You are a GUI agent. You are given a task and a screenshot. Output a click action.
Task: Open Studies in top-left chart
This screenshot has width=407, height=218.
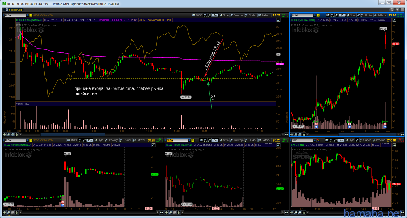[x=251, y=15]
